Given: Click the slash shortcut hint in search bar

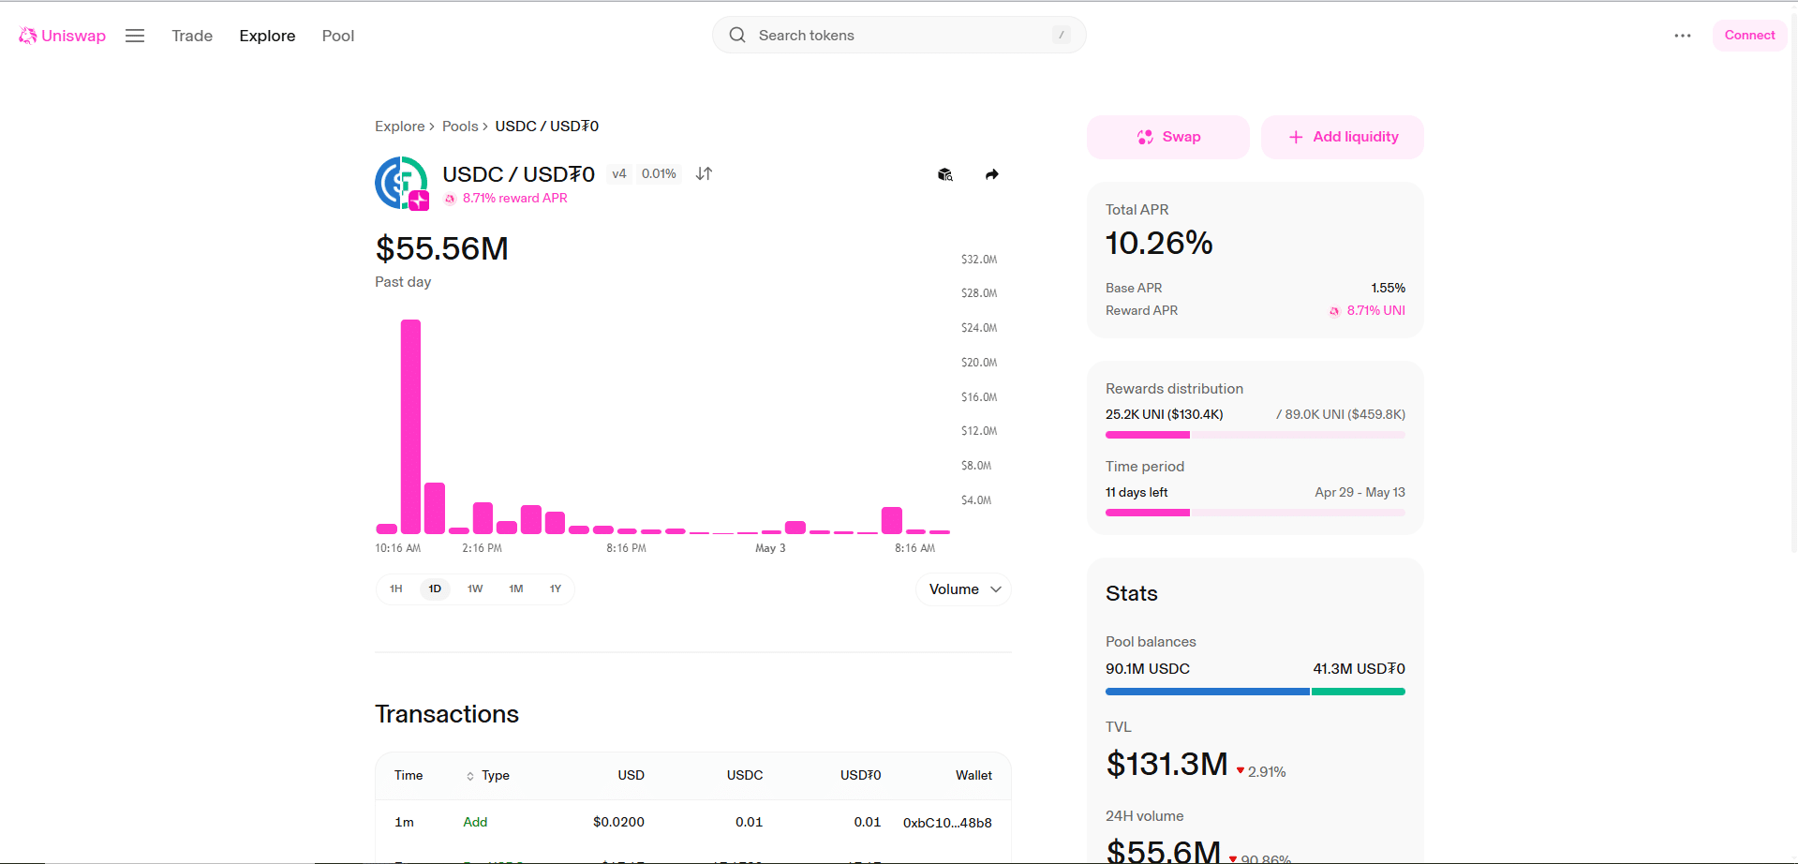Looking at the screenshot, I should pos(1062,35).
